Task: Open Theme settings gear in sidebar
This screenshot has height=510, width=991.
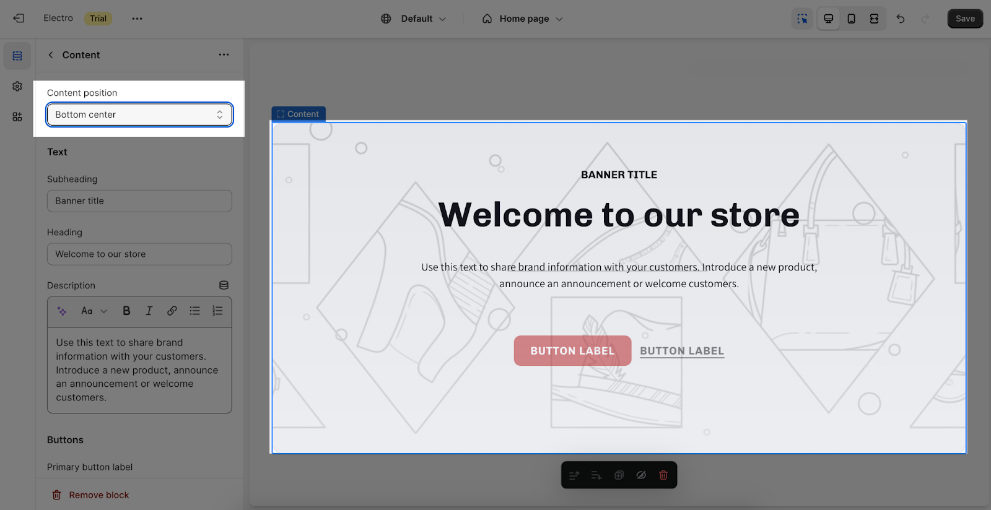Action: 17,86
